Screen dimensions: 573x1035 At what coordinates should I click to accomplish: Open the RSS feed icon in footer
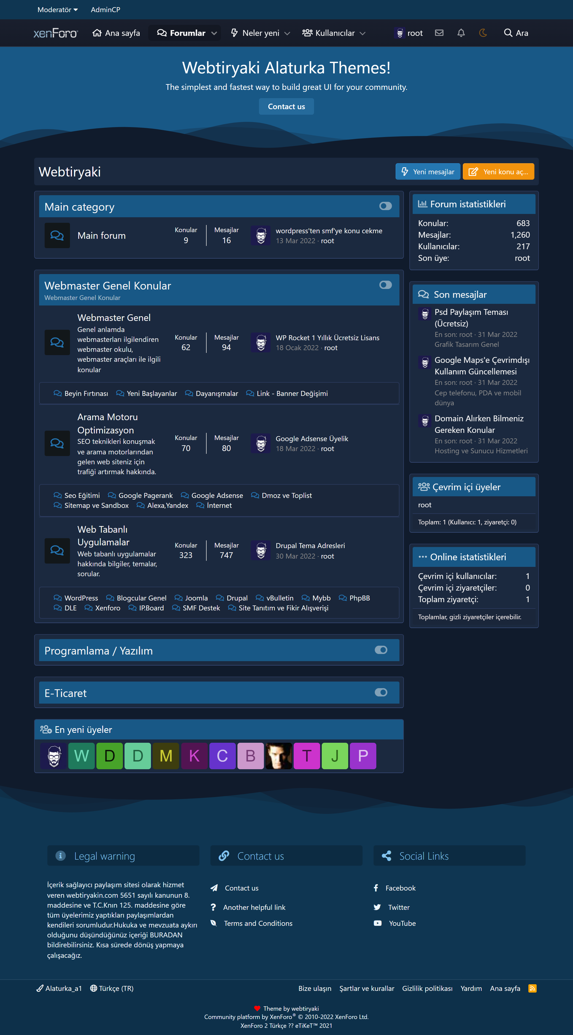pyautogui.click(x=533, y=988)
